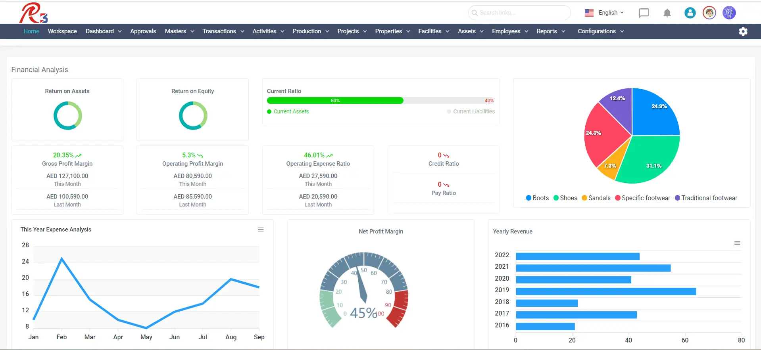The image size is (761, 350).
Task: Click Operating Expense Ratio trend arrow
Action: coord(329,155)
